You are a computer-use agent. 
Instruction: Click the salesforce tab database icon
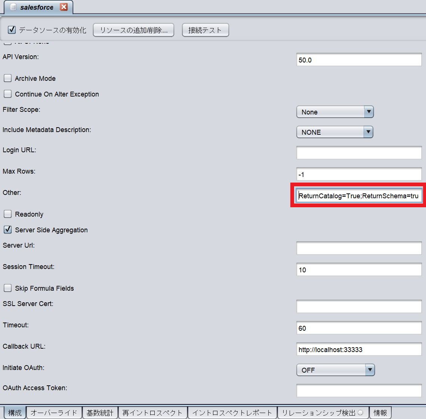point(13,7)
